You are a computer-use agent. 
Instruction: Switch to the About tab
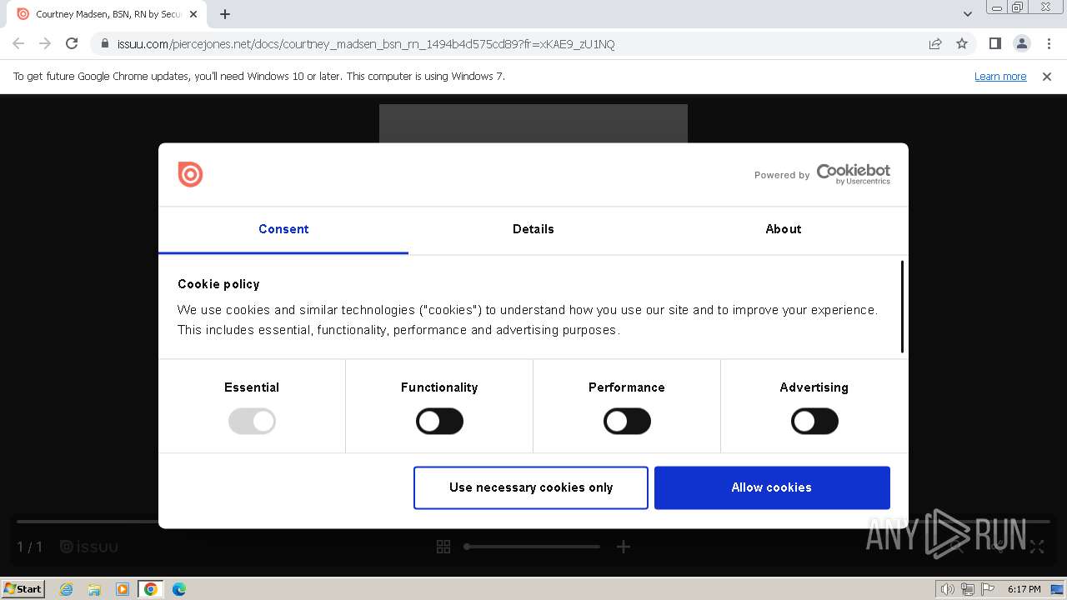pos(784,229)
